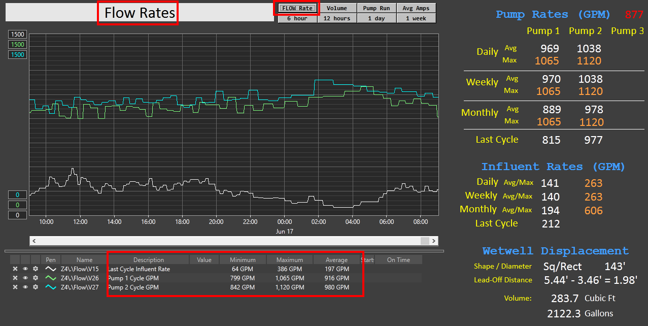Set trend time span to 6 hour
Screen dimensions: 648x326
297,18
